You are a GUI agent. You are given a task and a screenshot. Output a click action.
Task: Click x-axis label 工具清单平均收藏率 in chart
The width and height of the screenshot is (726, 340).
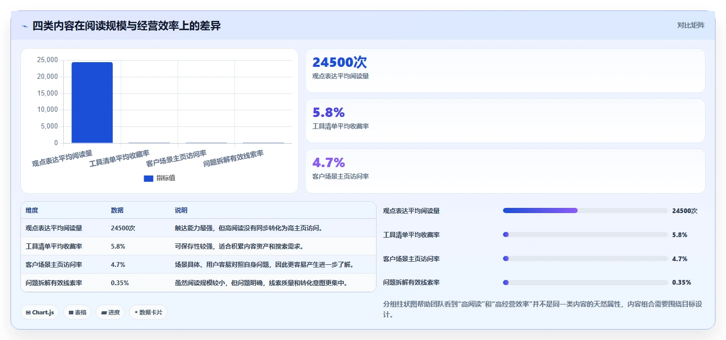click(x=120, y=158)
